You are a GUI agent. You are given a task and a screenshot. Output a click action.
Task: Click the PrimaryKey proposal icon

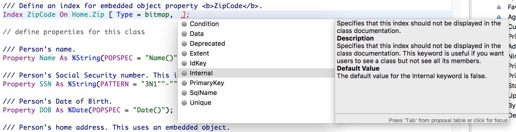(x=184, y=83)
